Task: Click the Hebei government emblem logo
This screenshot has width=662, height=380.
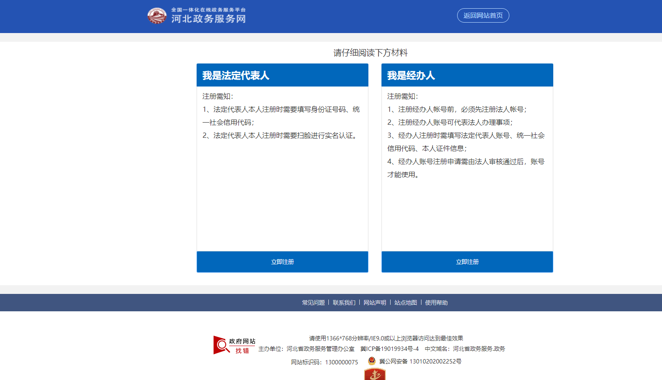Action: [157, 16]
